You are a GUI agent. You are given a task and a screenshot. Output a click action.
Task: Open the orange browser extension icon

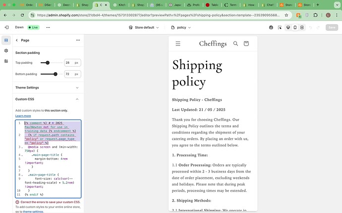[x=298, y=15]
